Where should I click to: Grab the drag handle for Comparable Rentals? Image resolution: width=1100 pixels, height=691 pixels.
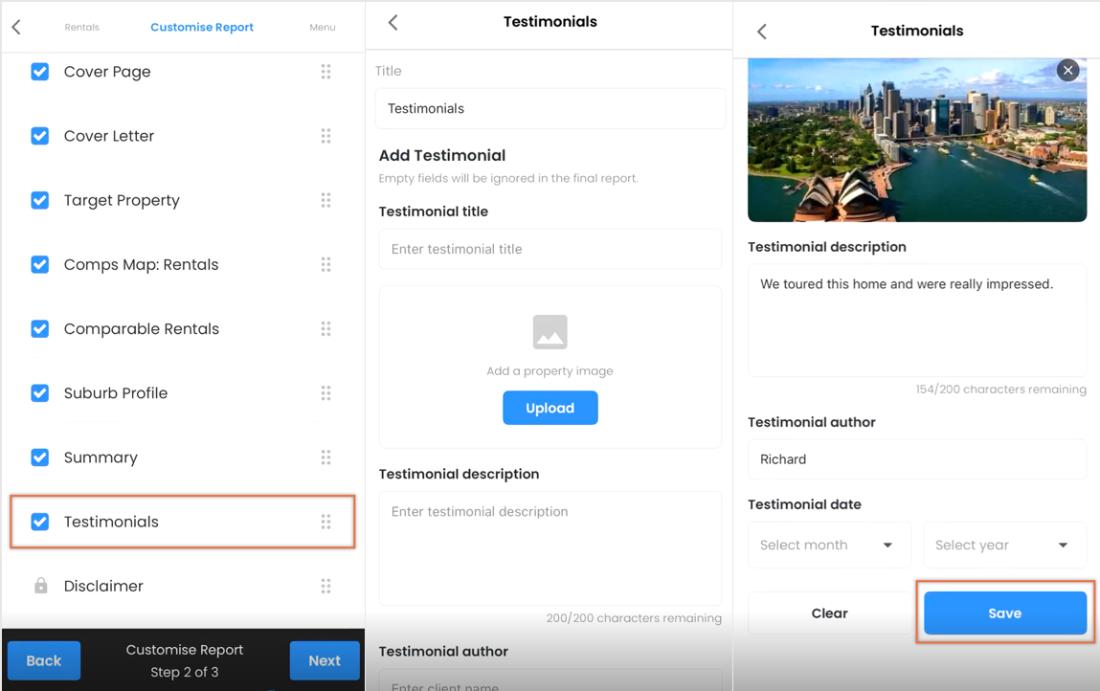[x=326, y=329]
